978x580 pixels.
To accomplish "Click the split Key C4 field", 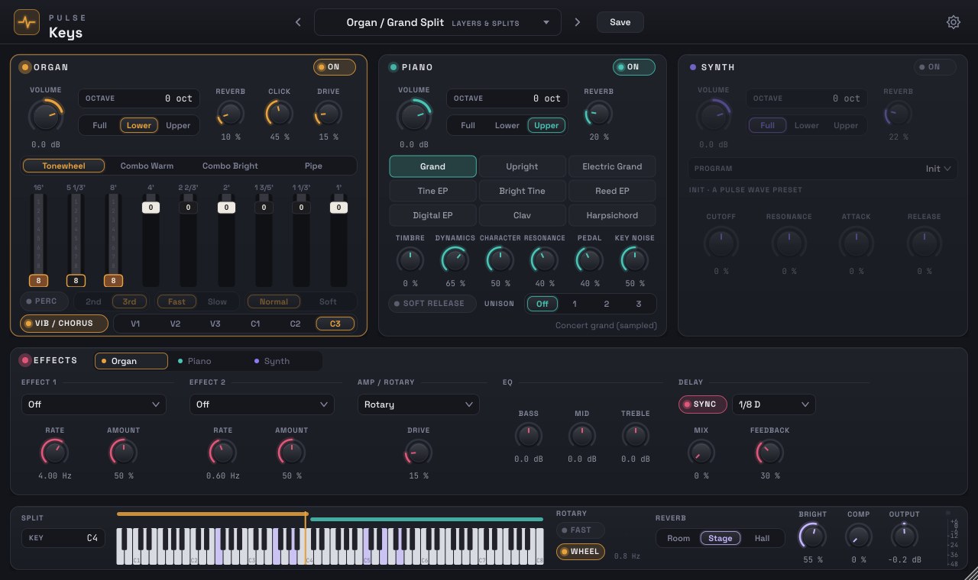I will tap(63, 538).
